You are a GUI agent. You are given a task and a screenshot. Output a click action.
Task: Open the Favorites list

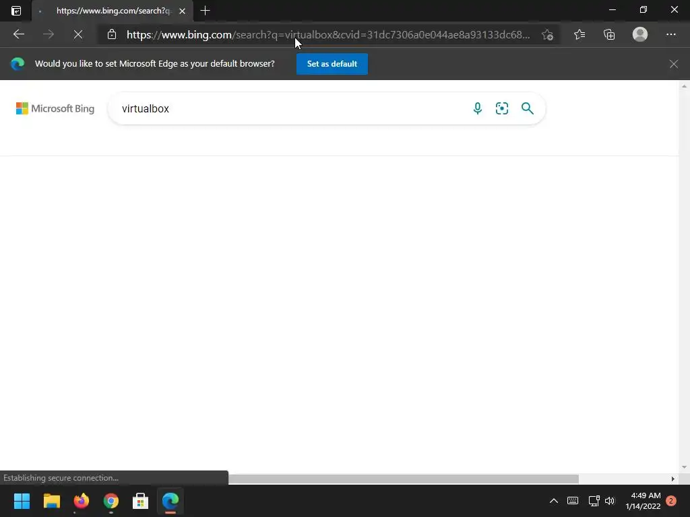tap(579, 34)
